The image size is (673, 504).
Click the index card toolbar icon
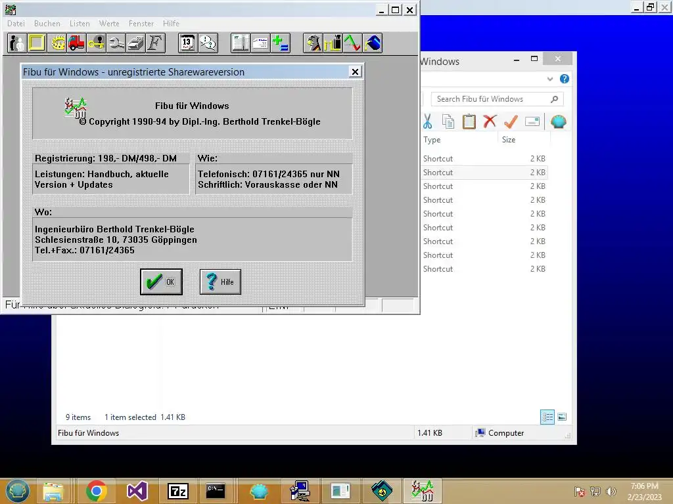260,43
